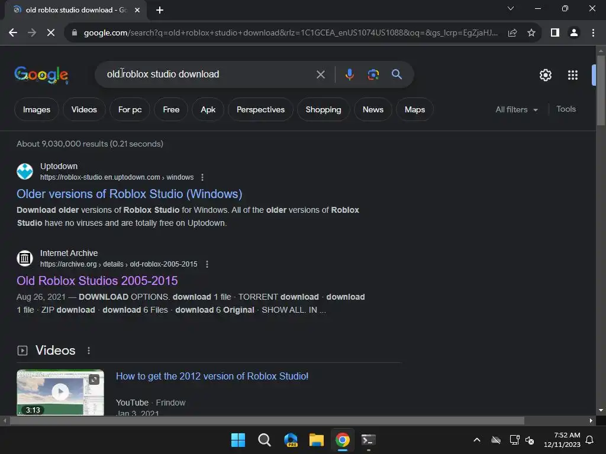Screen dimensions: 606x454
Task: Open the Chrome profile avatar
Action: click(574, 33)
